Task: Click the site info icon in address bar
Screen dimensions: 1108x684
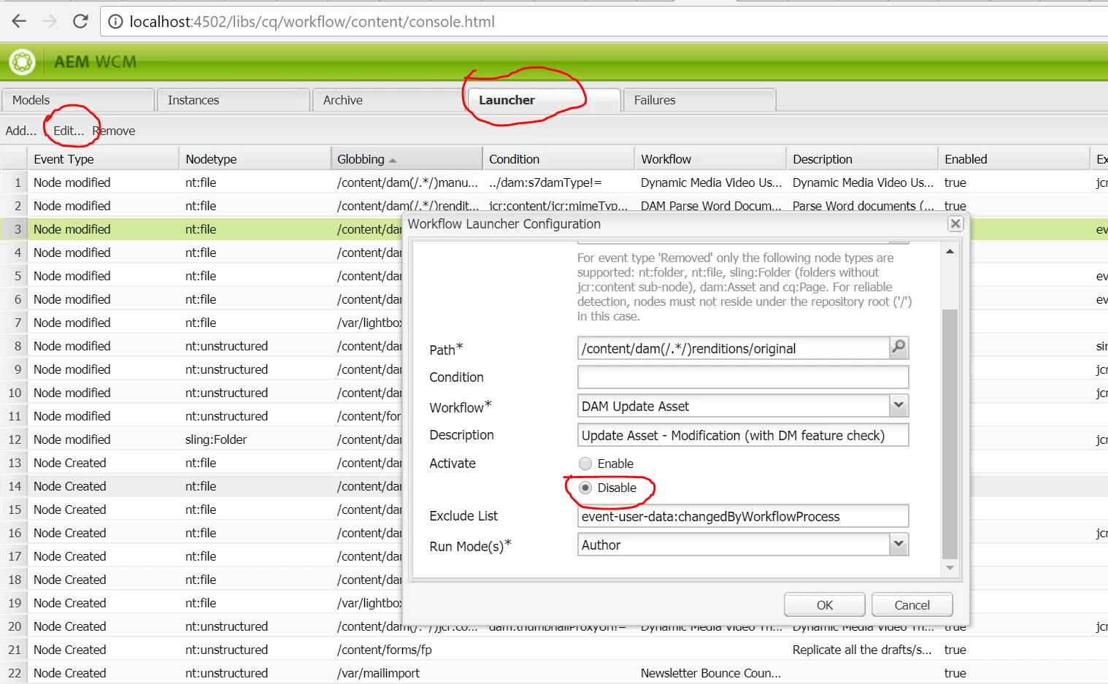Action: [115, 22]
